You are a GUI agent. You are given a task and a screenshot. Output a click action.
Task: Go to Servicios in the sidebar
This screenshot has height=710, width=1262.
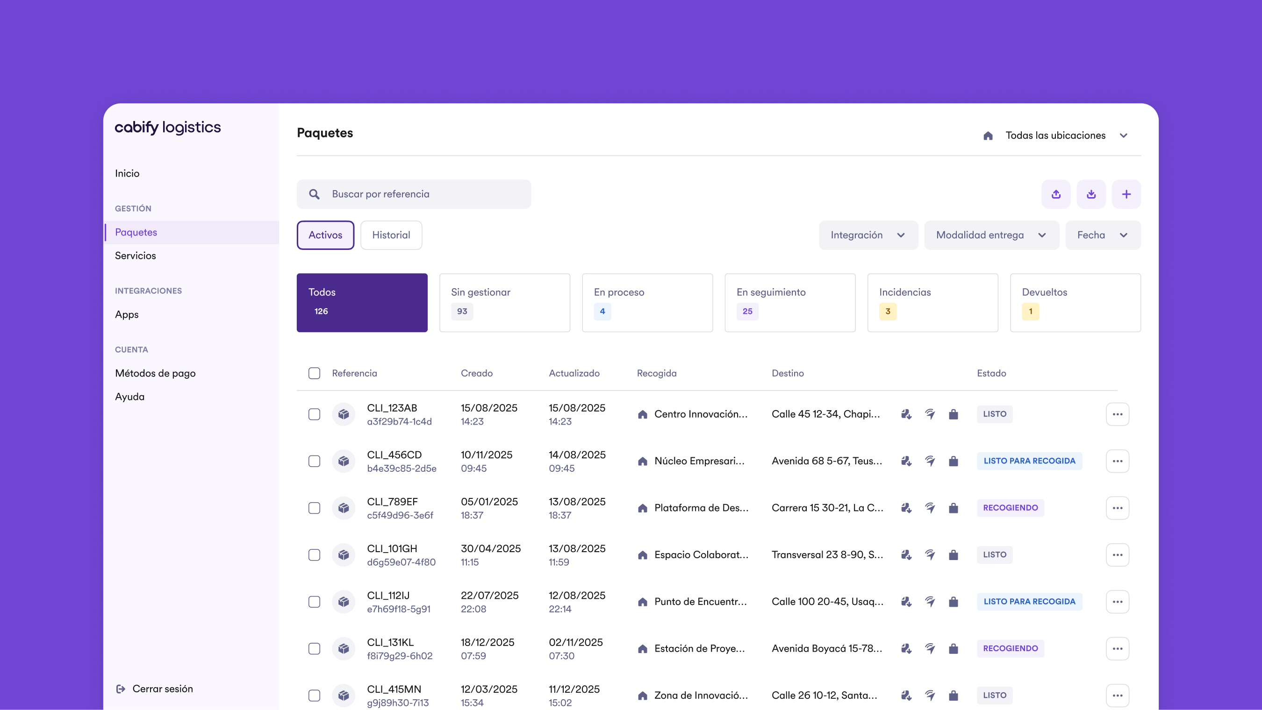[x=135, y=256]
